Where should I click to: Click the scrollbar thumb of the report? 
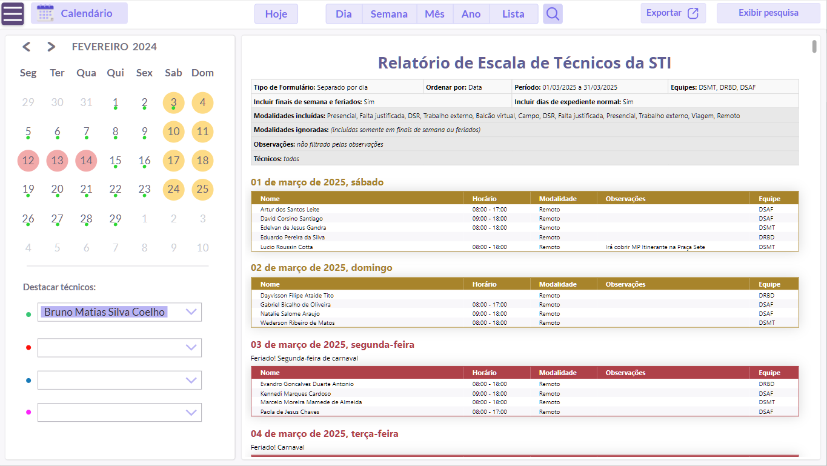coord(815,47)
